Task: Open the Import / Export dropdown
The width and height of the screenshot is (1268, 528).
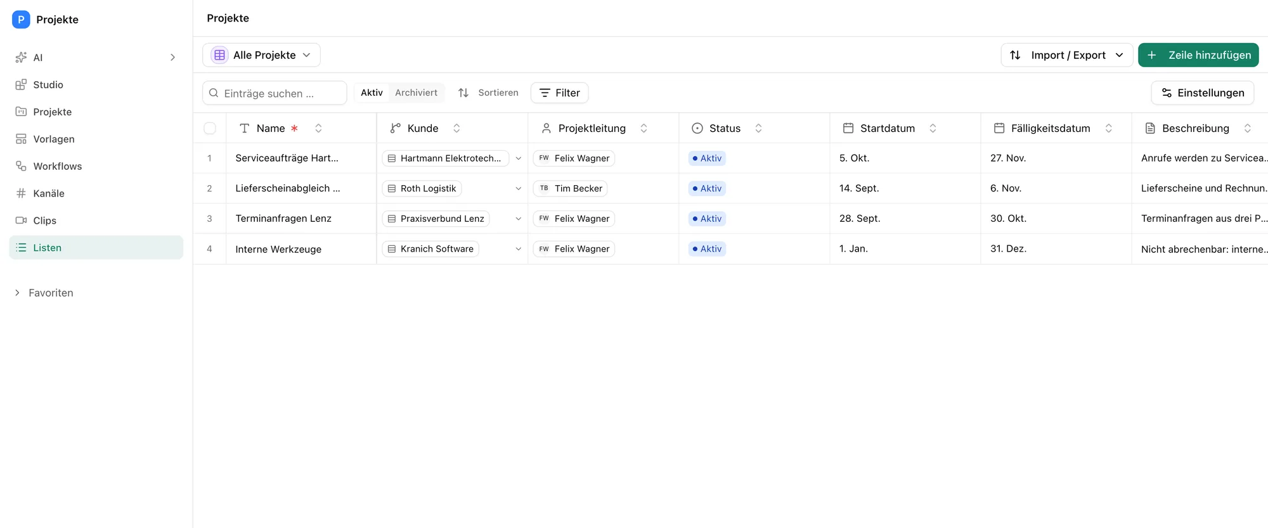Action: coord(1066,55)
